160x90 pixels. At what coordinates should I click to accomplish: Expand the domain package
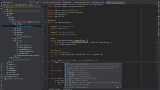[x=13, y=28]
